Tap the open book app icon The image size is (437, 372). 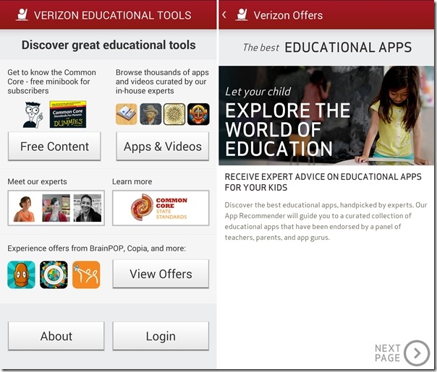(x=126, y=114)
